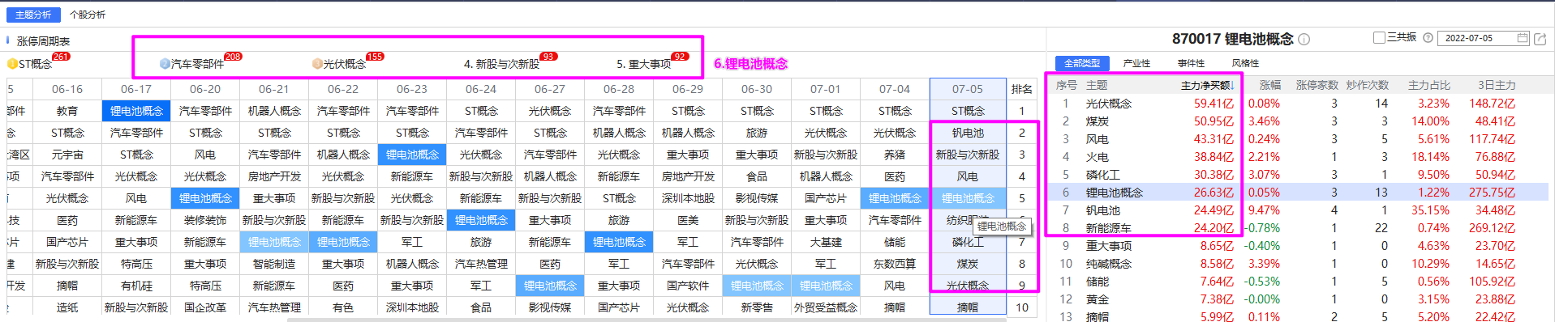1555x322 pixels.
Task: Open the calendar icon in date field
Action: click(1522, 38)
